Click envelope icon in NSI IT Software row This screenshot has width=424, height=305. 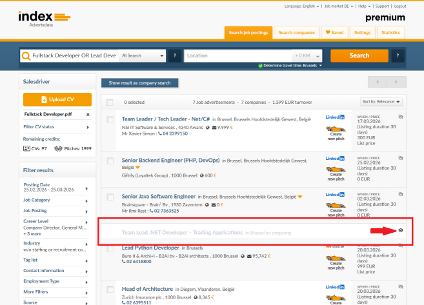[x=214, y=128]
